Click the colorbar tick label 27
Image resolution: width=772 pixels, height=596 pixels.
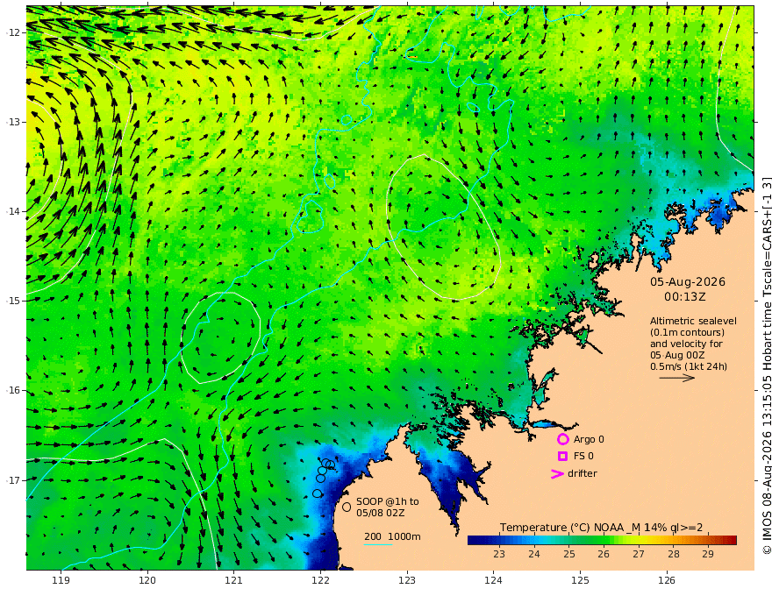[x=639, y=554]
